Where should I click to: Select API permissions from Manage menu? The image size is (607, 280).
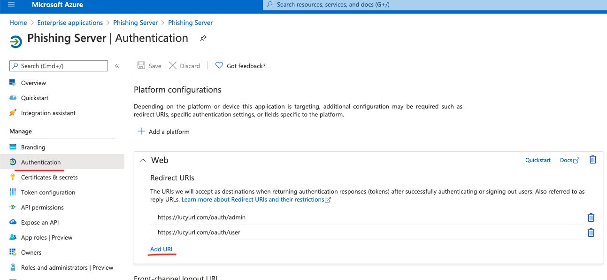pos(42,207)
